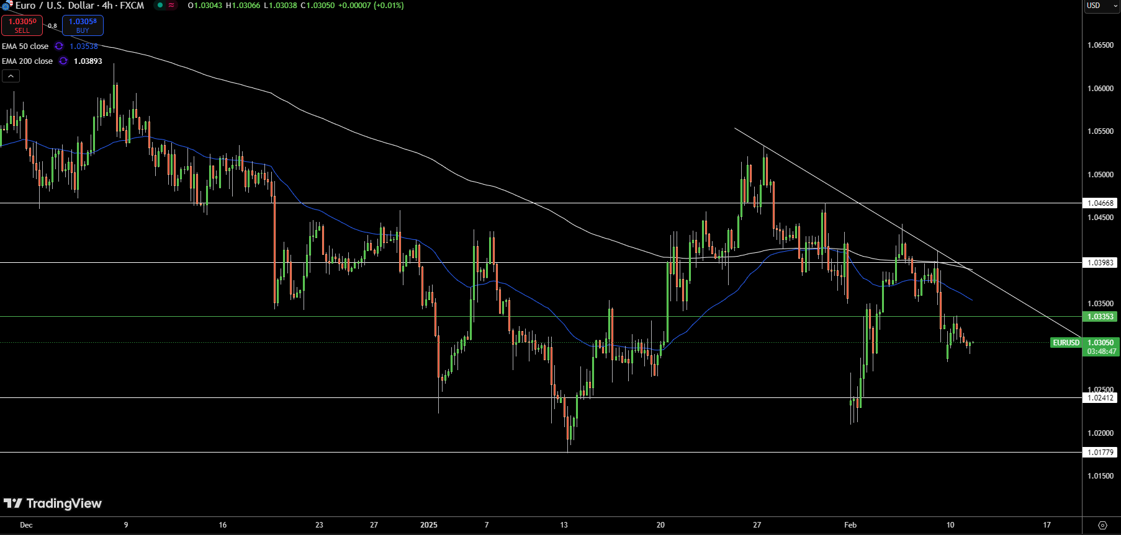Click the pink approximate-sign data icon
The height and width of the screenshot is (535, 1121).
point(172,5)
